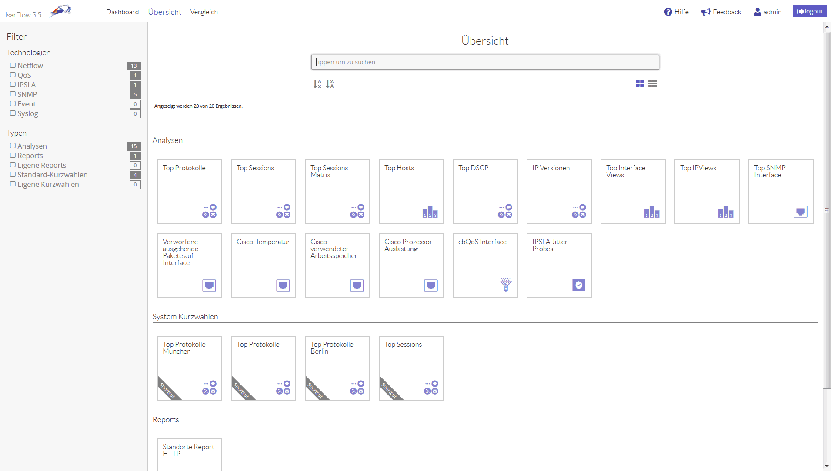Screen dimensions: 831x471
Task: Enable the Analysen type filter
Action: coord(13,146)
